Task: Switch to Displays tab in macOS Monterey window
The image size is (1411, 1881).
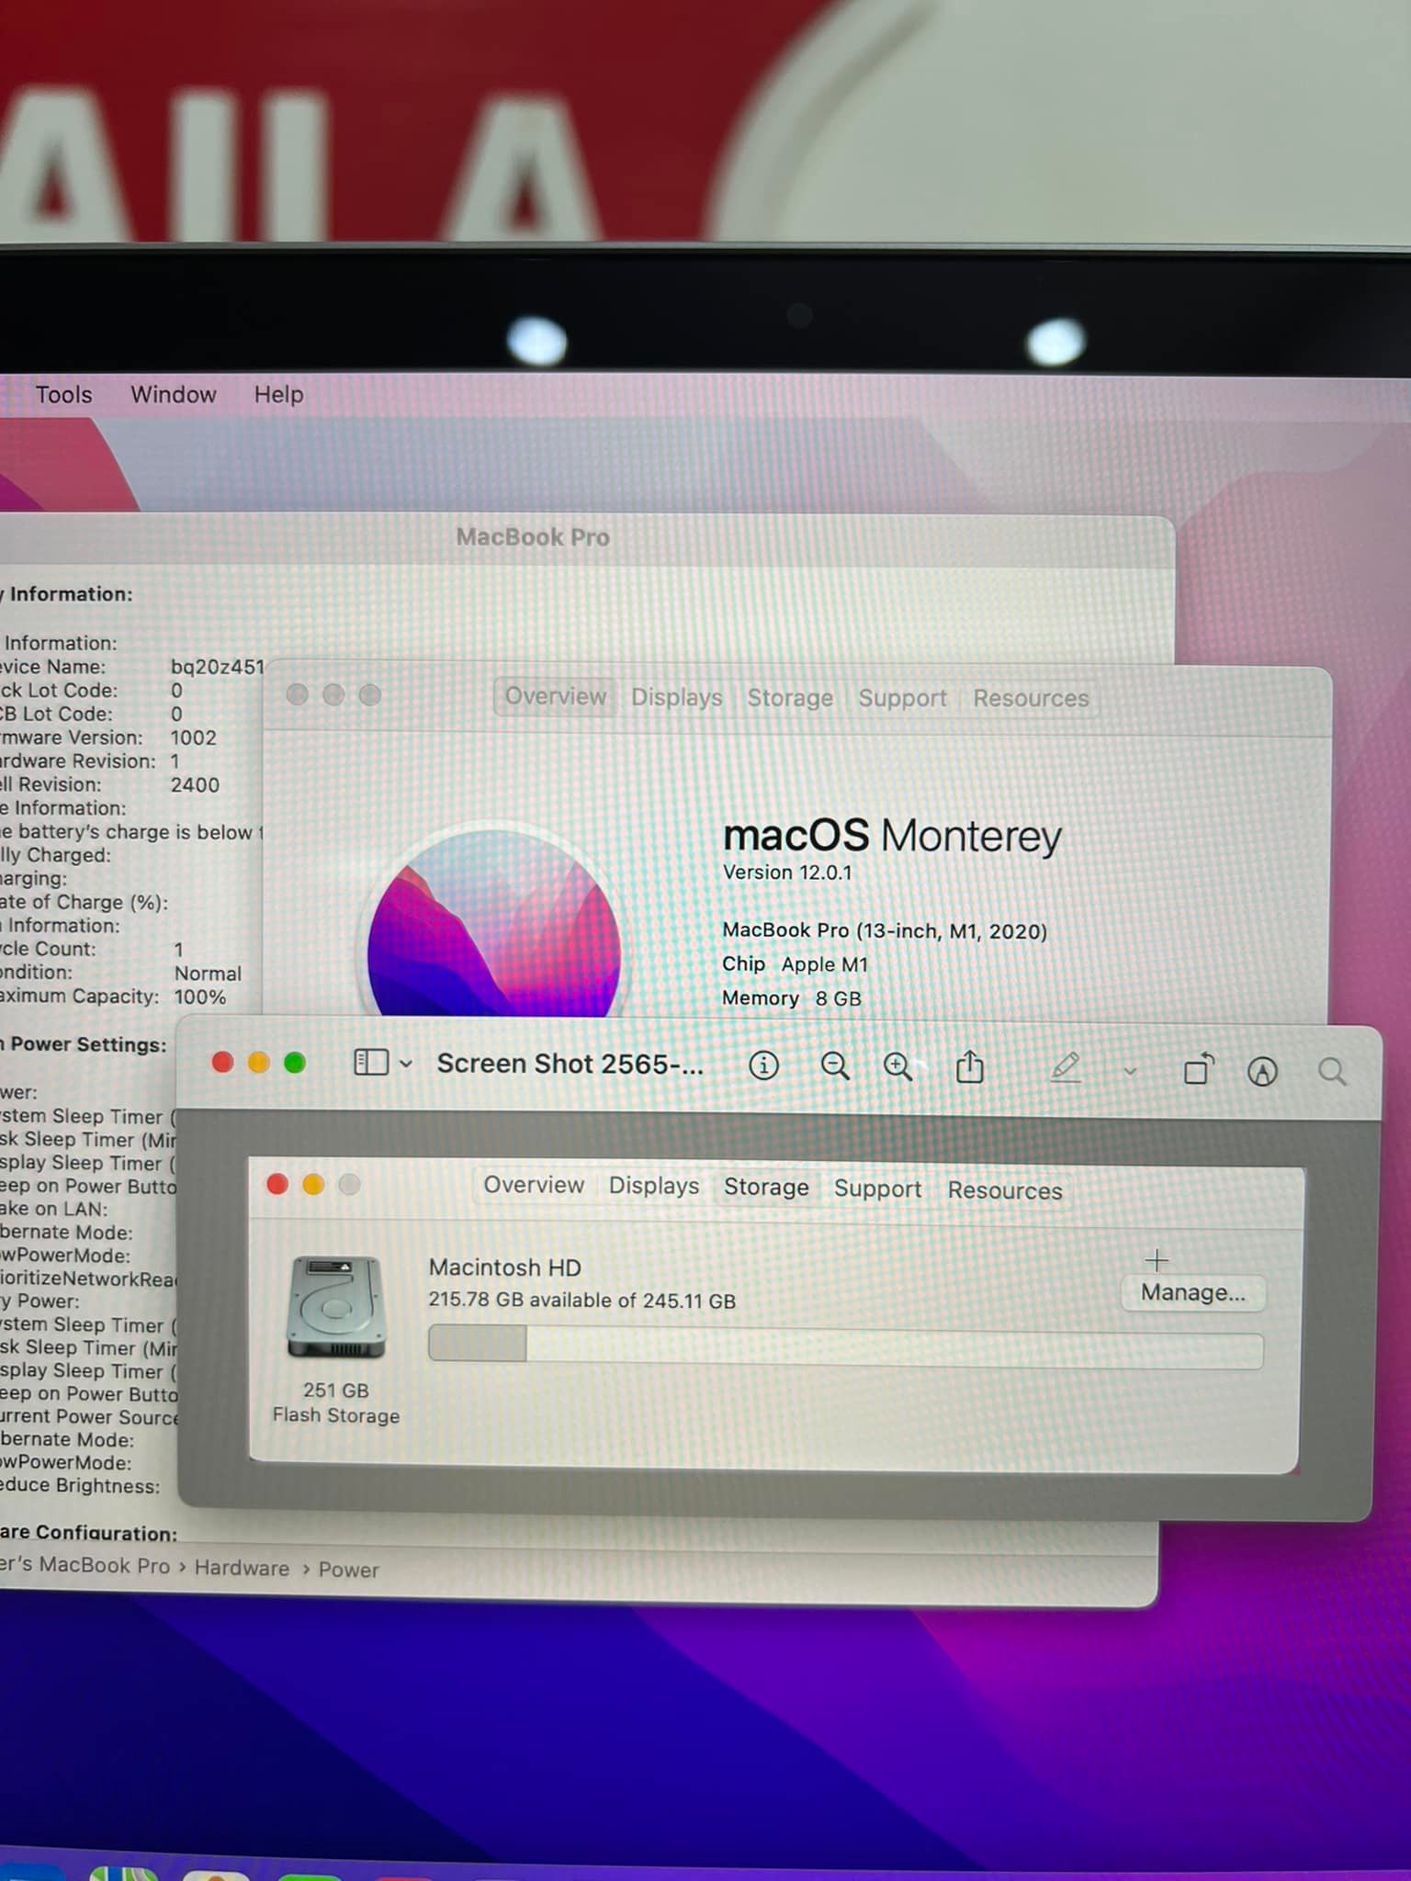Action: pos(676,697)
